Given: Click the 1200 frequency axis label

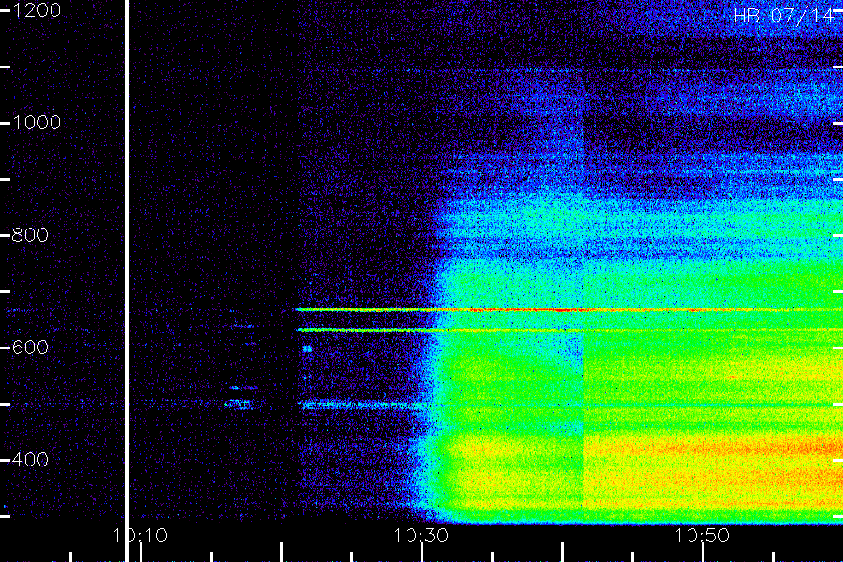Looking at the screenshot, I should [37, 10].
